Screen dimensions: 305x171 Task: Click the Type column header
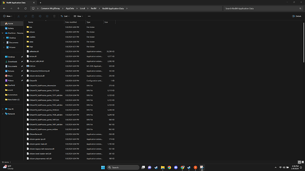point(94,22)
